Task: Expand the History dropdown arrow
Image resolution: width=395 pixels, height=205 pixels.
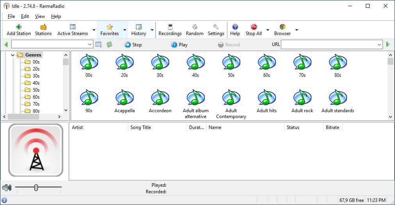Action: [x=152, y=30]
